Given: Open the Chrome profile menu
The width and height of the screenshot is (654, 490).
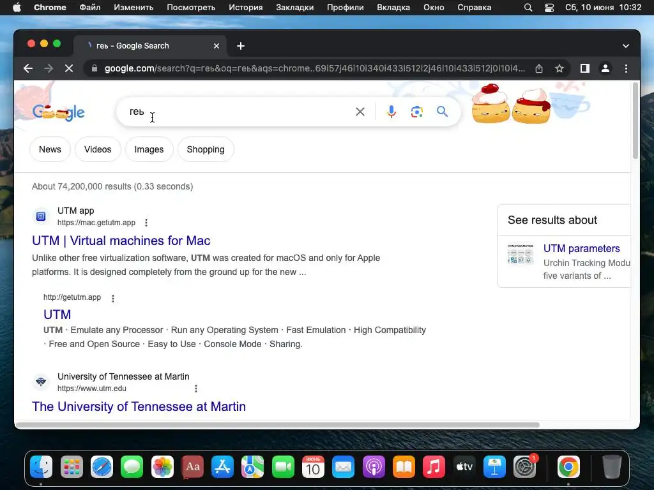Looking at the screenshot, I should pyautogui.click(x=605, y=68).
